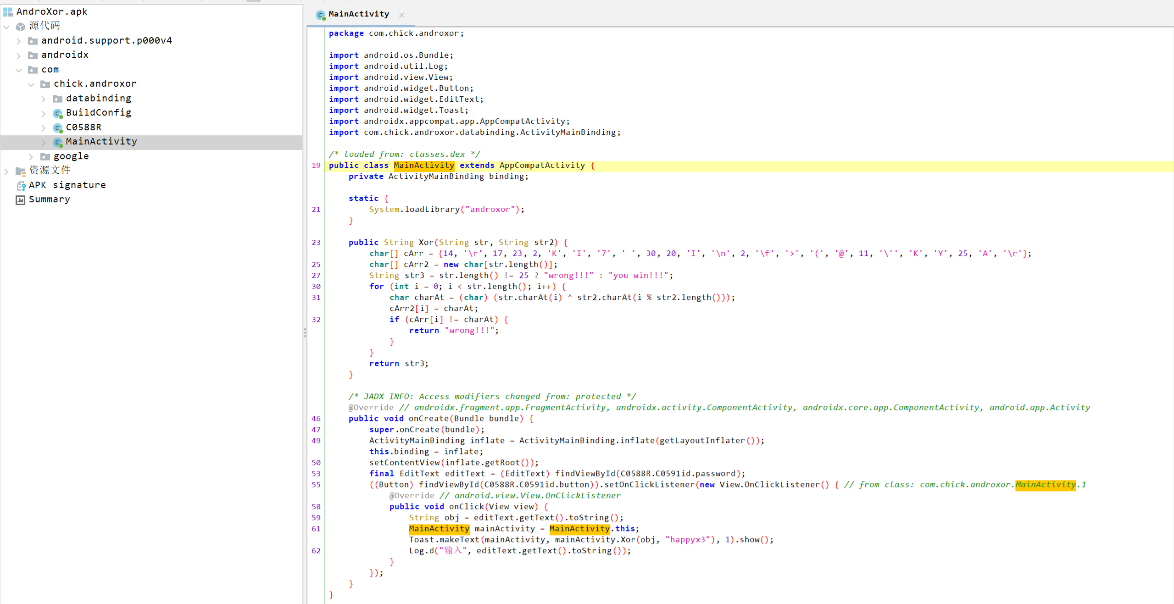This screenshot has height=604, width=1174.
Task: Select the databinding package label
Action: [x=99, y=98]
